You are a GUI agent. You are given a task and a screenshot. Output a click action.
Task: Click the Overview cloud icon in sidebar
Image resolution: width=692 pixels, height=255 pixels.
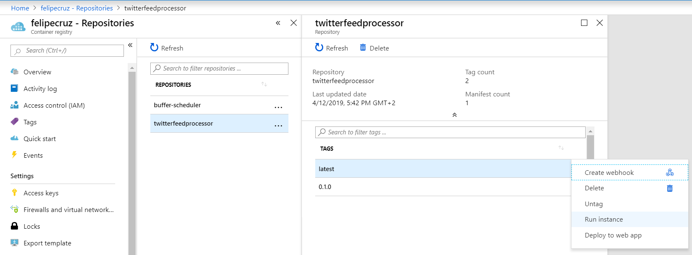click(x=15, y=72)
